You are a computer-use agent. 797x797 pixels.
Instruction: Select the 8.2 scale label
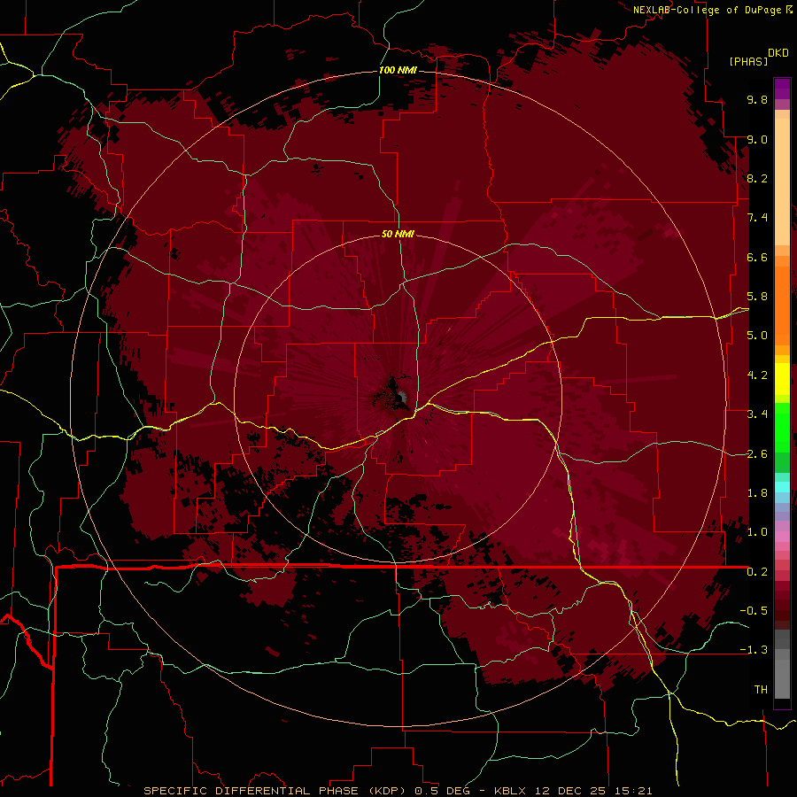[x=757, y=178]
